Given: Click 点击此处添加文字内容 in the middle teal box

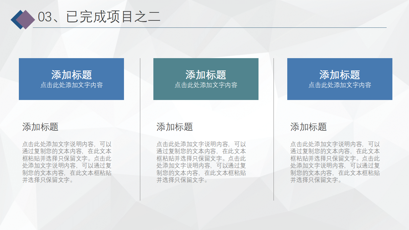Looking at the screenshot, I should tap(206, 85).
